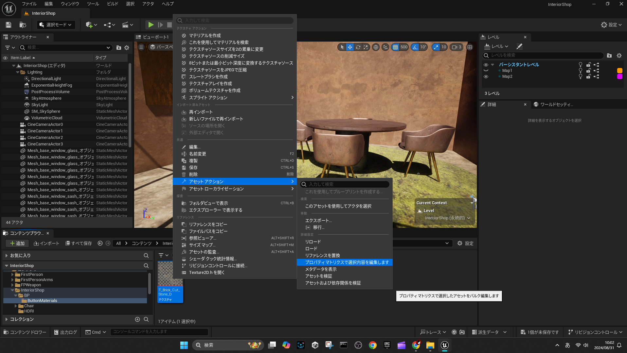Click the viewport layout icon at right of toolbar
This screenshot has width=627, height=353.
coord(470,47)
